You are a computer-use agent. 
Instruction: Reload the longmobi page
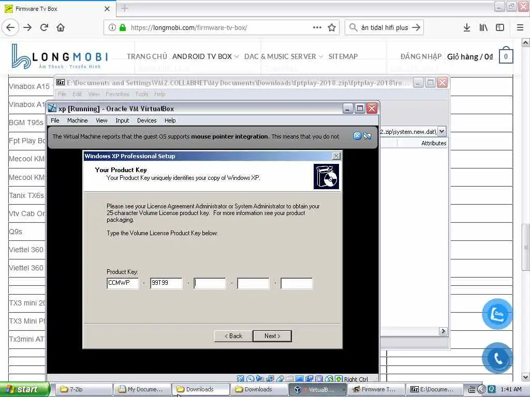[x=45, y=27]
